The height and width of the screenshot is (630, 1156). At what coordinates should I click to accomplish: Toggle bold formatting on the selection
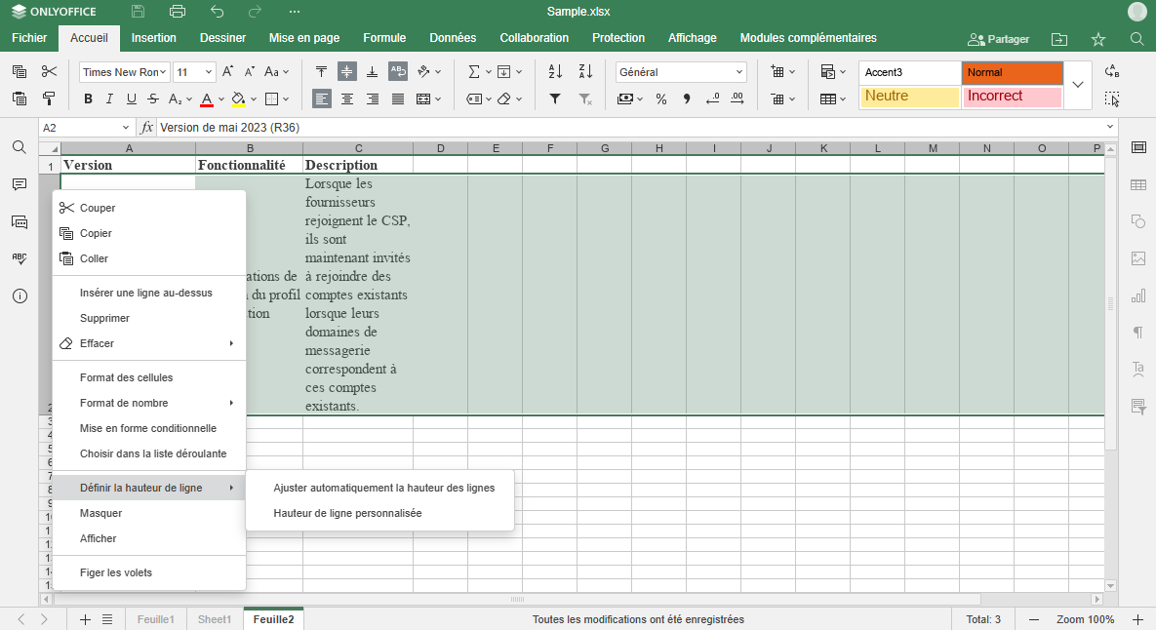87,98
